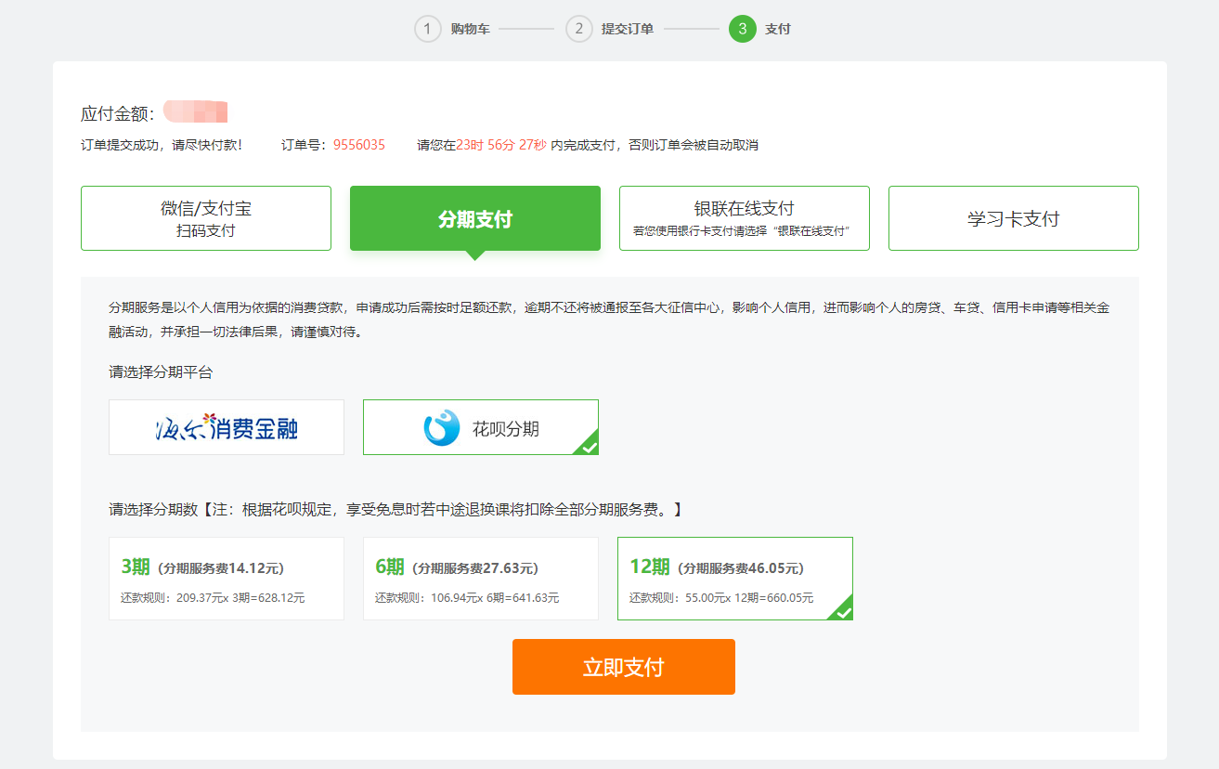
Task: Click the 立即支付 orange button
Action: [623, 666]
